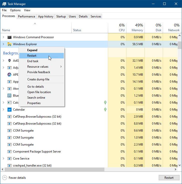Image resolution: width=182 pixels, height=184 pixels.
Task: Select the Component Package Support Server row
Action: (x=89, y=152)
